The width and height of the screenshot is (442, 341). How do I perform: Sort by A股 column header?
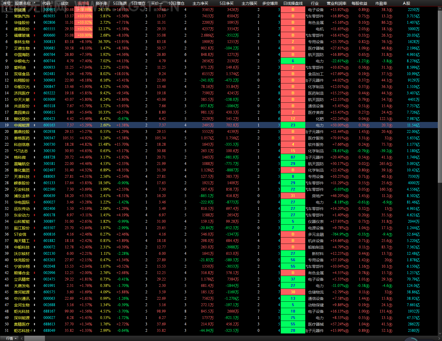tap(407, 3)
